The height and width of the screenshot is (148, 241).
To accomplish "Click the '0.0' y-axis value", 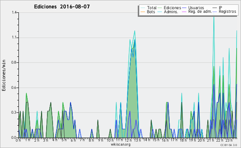I will click(14, 138).
